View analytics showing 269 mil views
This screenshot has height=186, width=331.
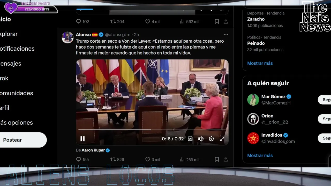coord(190,160)
